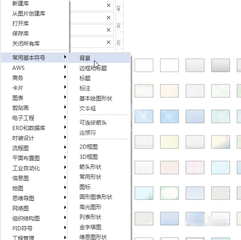241x240 pixels.
Task: Open 平面布置图 submenu
Action: (34, 158)
